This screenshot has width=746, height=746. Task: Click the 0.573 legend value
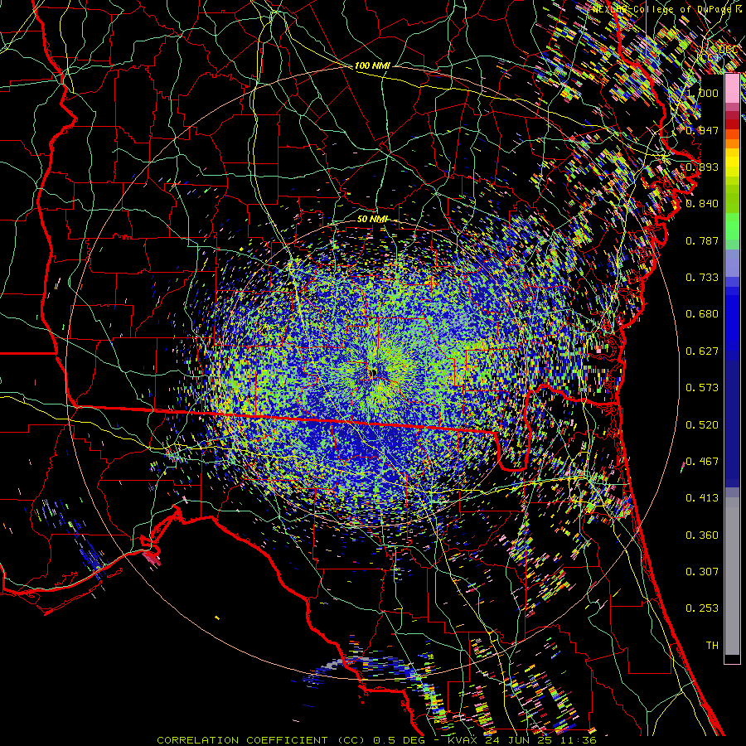pyautogui.click(x=702, y=388)
